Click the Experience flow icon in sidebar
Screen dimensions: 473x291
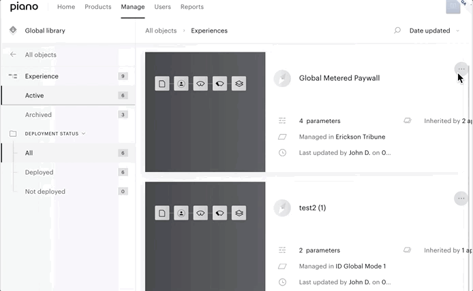coord(13,76)
